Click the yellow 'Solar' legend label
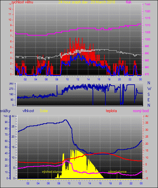This screenshot has width=158, height=188. 44,111
